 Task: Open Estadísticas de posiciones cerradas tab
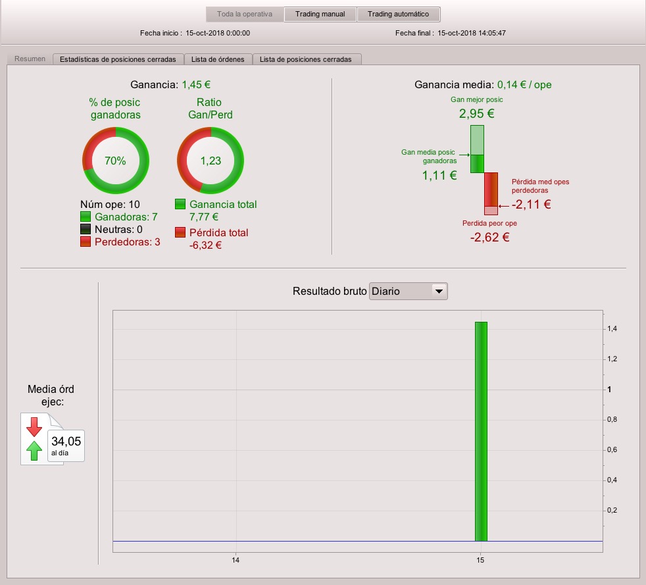(118, 59)
